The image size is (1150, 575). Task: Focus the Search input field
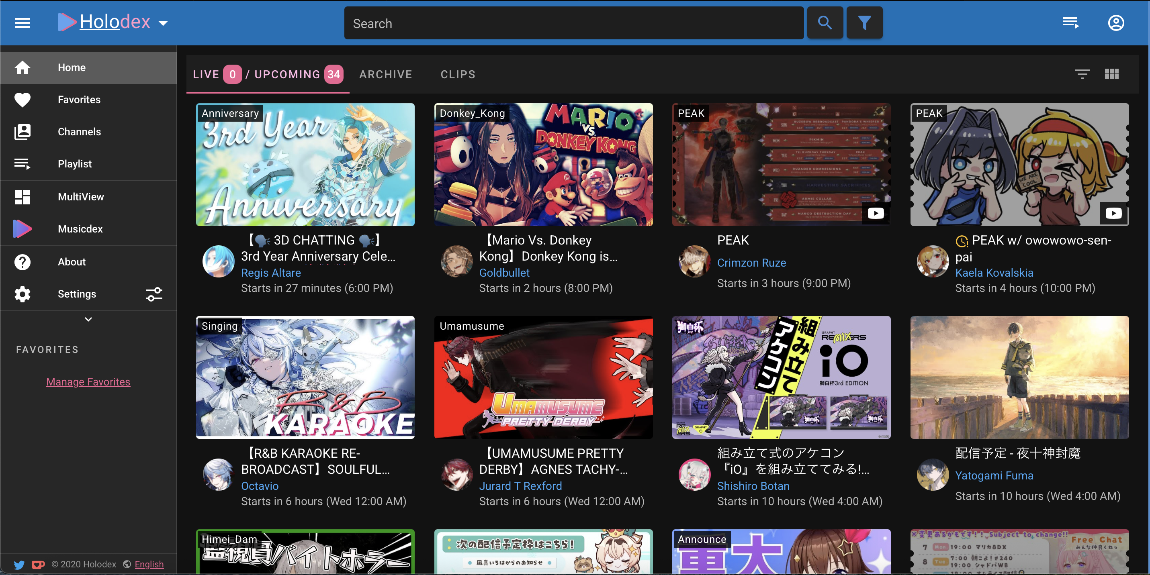574,23
